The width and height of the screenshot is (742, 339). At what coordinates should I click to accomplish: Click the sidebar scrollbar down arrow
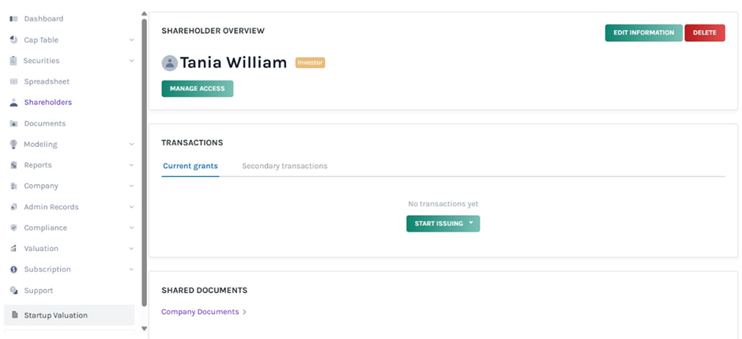tap(144, 329)
